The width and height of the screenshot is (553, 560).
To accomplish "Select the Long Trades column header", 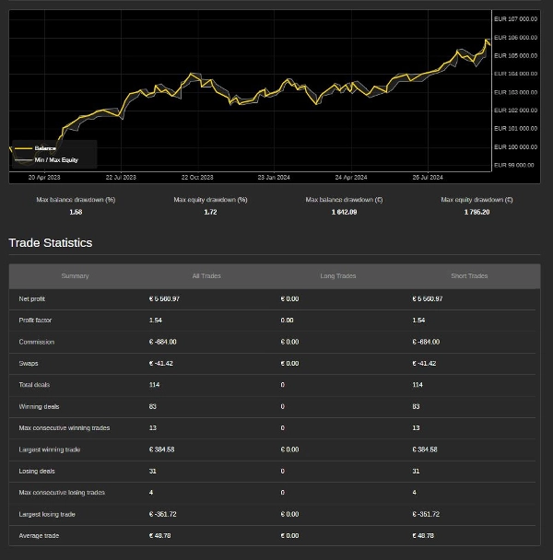I will [x=337, y=276].
